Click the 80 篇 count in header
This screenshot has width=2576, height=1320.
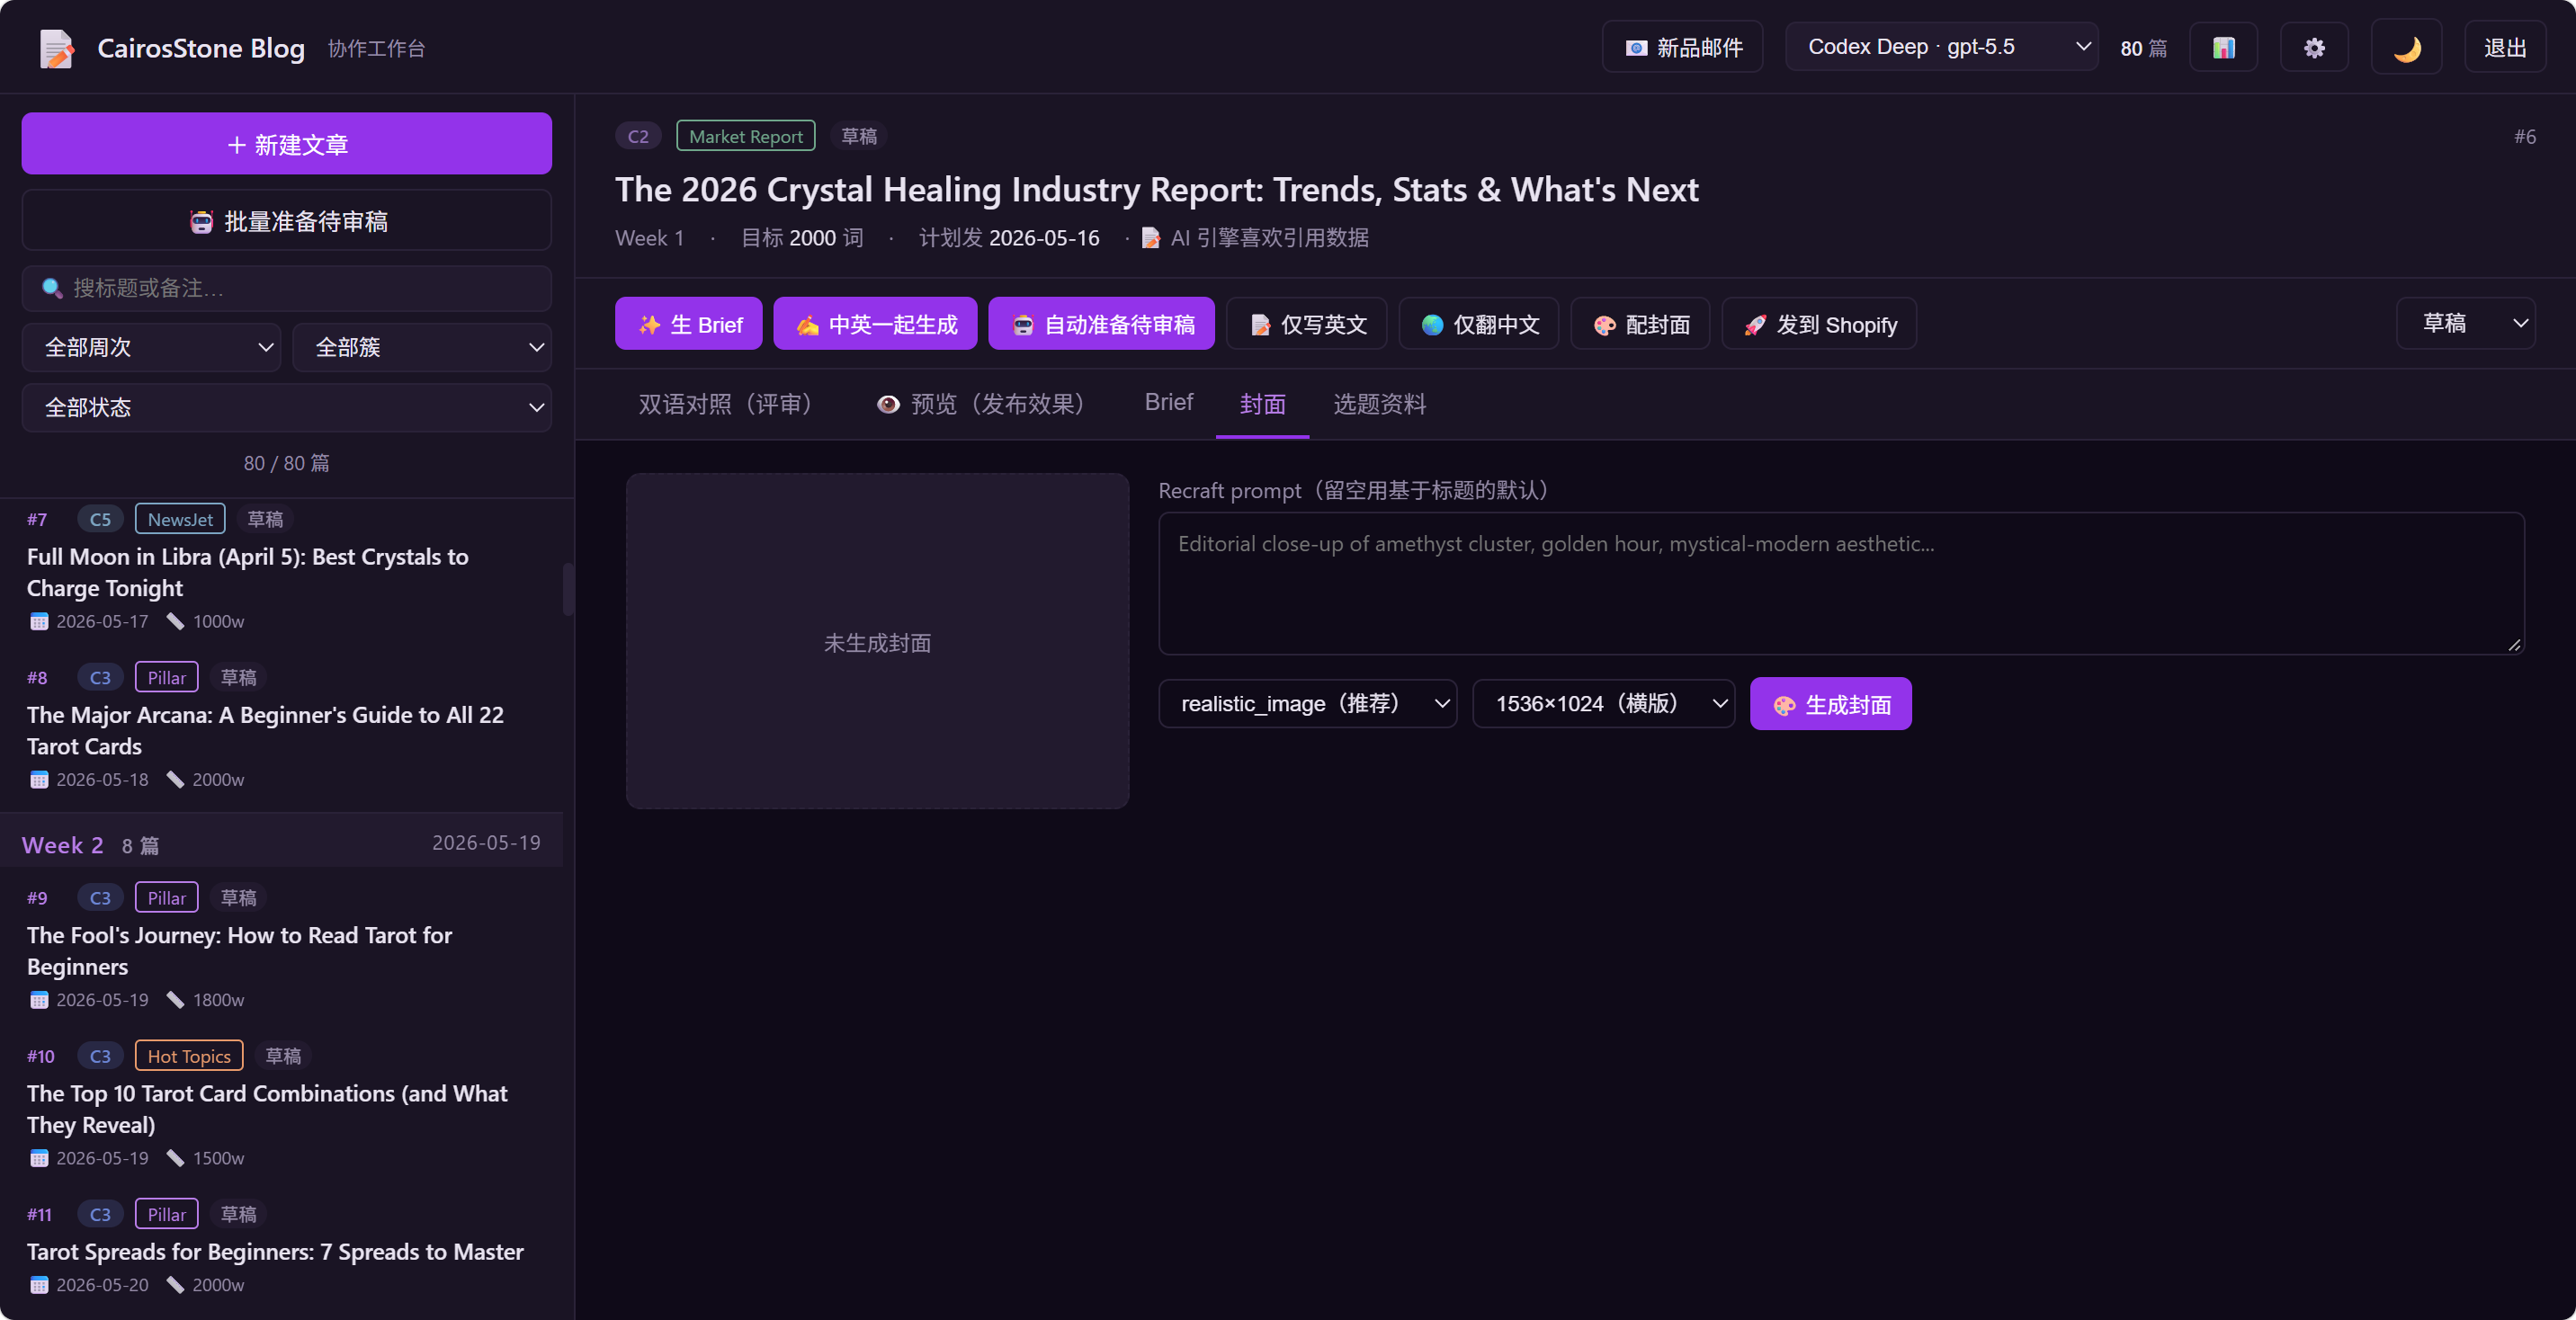(2144, 48)
